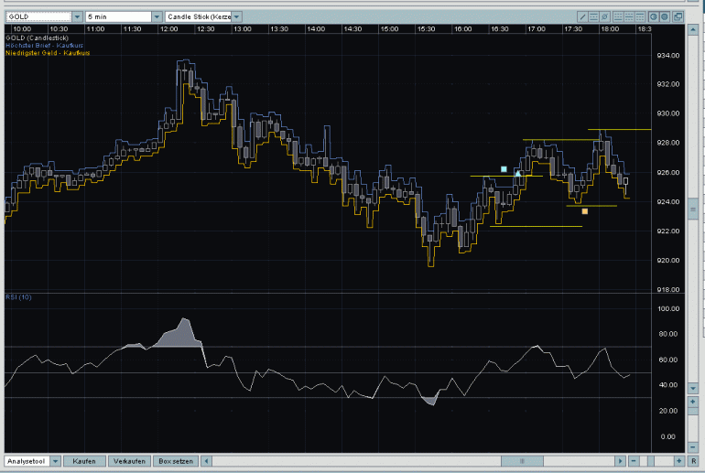Click the half-filled circle icon
705x473 pixels.
[x=654, y=17]
